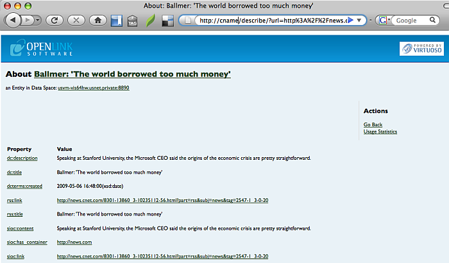Click the Powered by Virtuoso badge
This screenshot has height=263, width=449.
click(421, 49)
